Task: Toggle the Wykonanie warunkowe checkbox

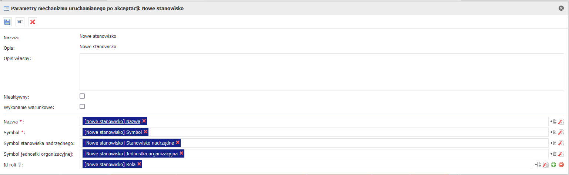Action: coord(82,107)
